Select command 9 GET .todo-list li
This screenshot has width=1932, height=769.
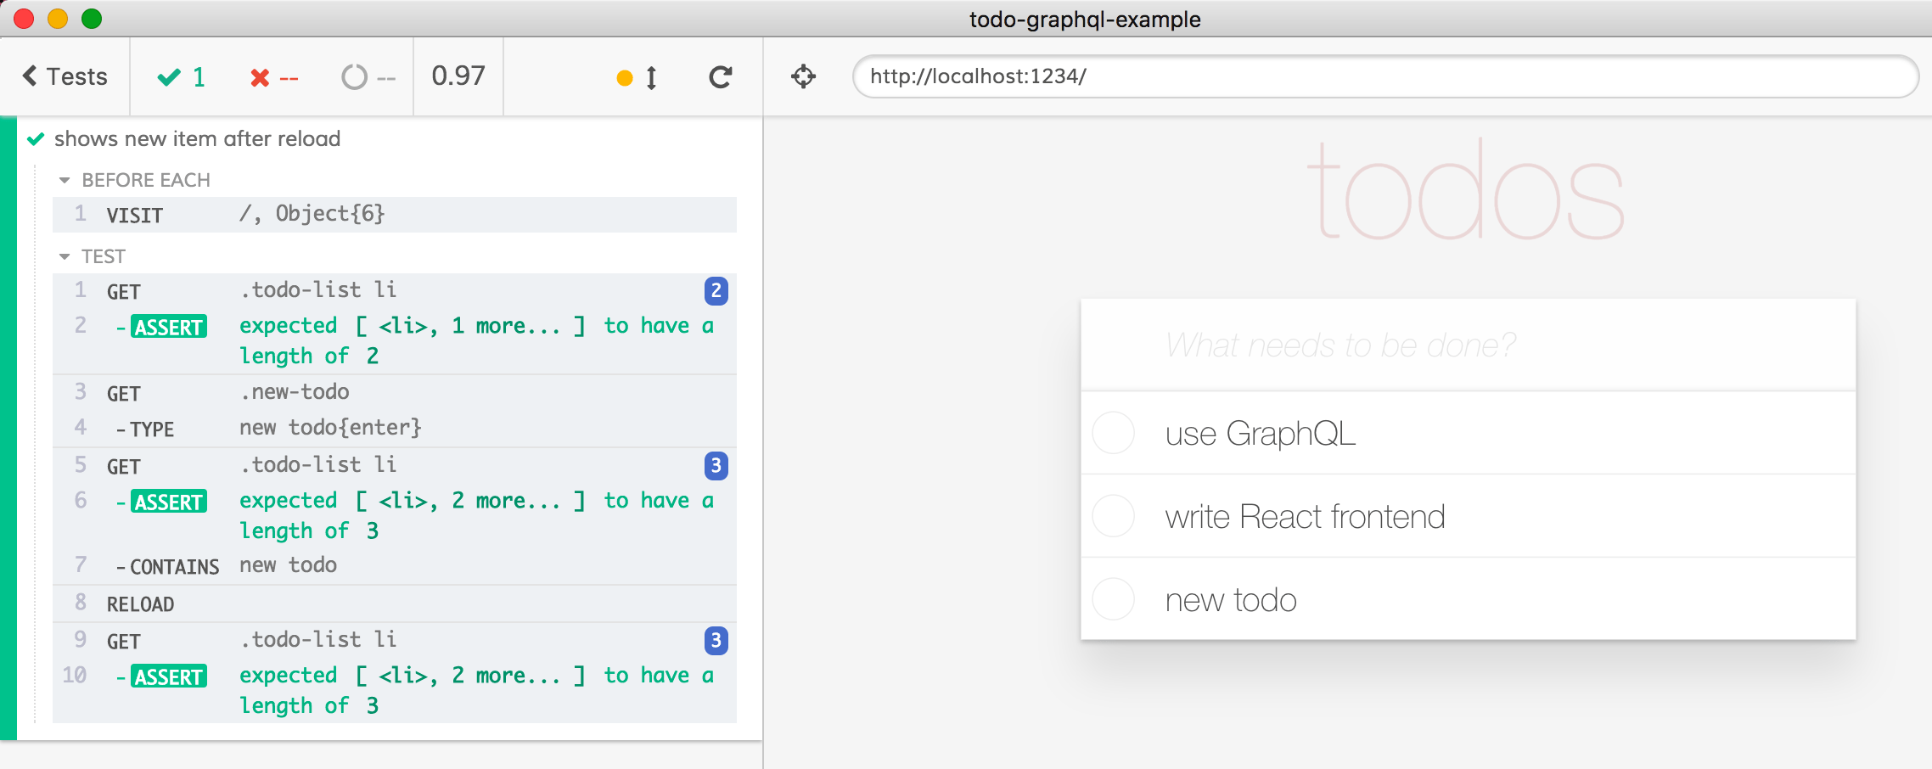pos(395,640)
